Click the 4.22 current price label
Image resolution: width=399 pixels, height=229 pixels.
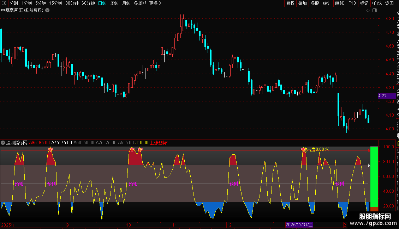[x=382, y=96]
